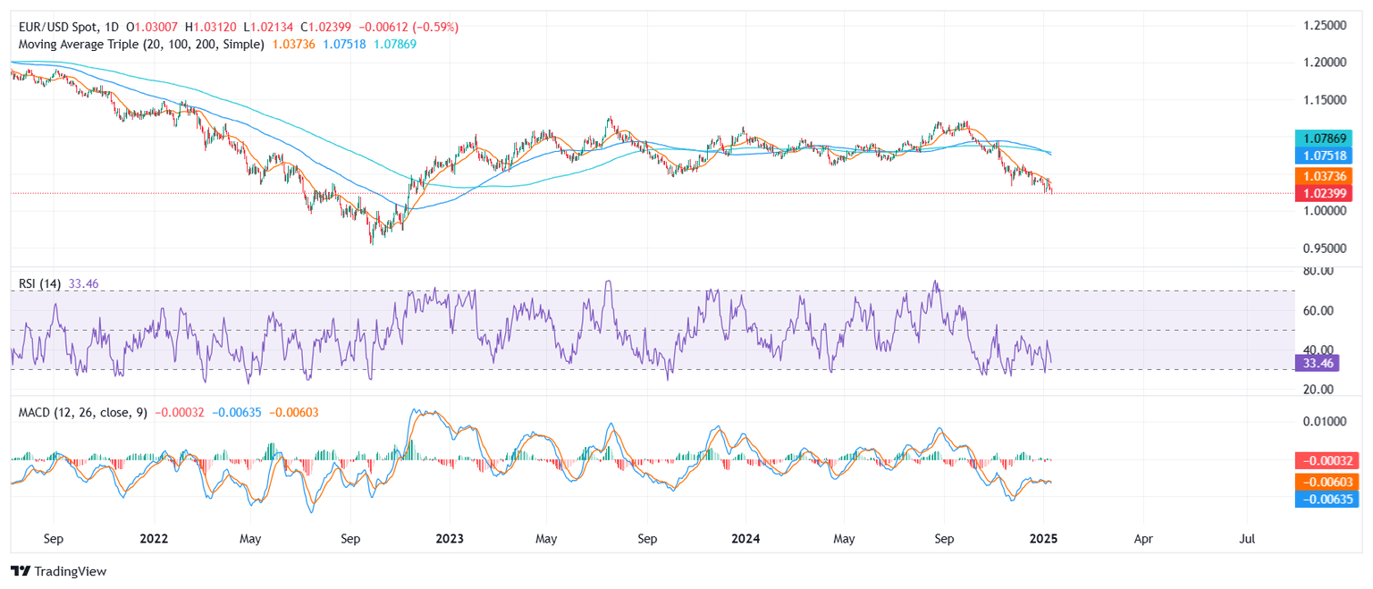Click the TradingView logo icon
Viewport: 1373px width, 589px height.
(x=21, y=571)
